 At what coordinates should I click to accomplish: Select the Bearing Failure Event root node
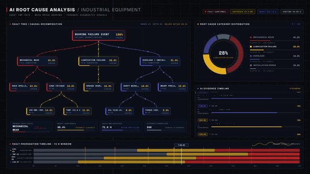pos(99,35)
